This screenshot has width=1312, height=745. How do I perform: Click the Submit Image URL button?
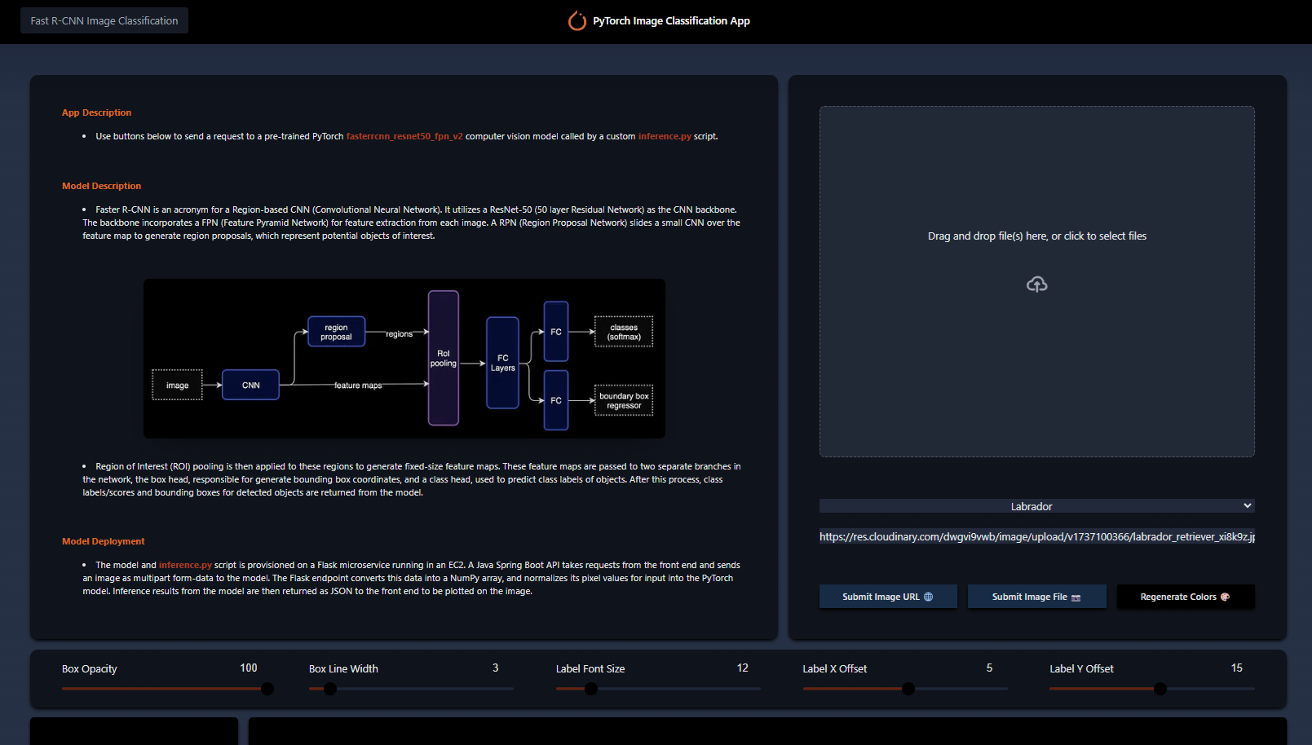tap(888, 597)
